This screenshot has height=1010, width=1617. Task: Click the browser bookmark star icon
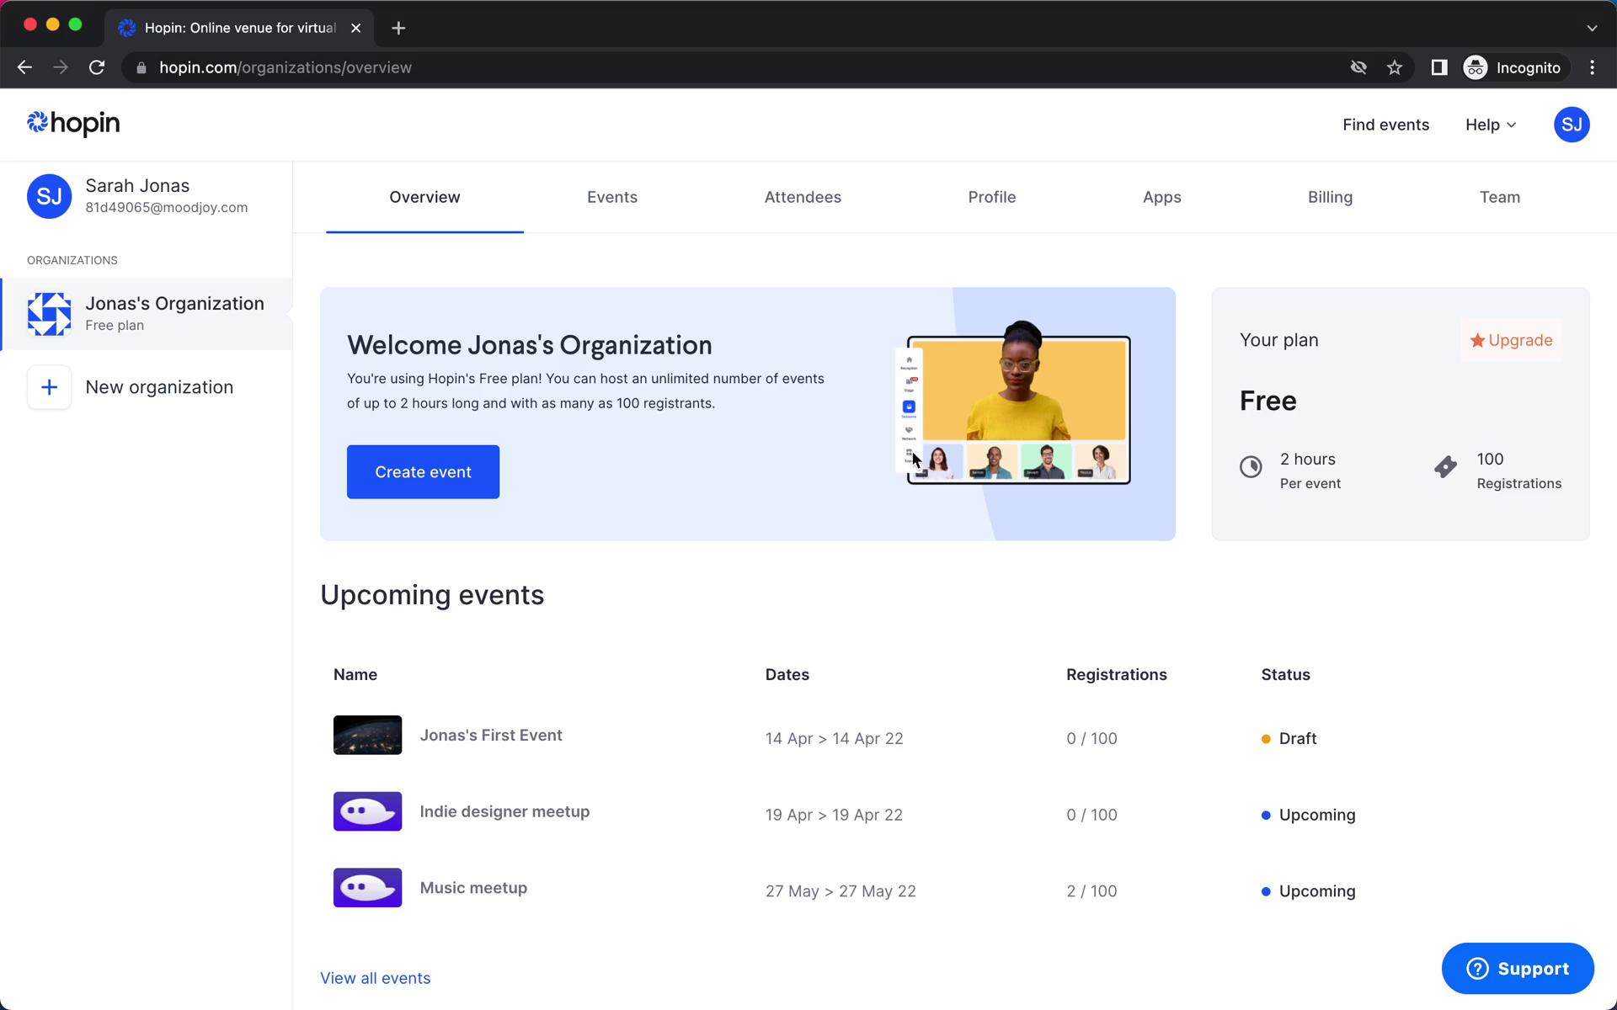(1395, 67)
